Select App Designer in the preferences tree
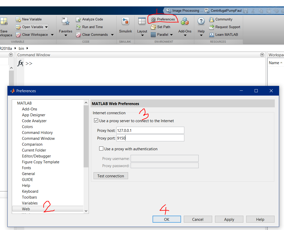The image size is (284, 230). click(x=33, y=115)
